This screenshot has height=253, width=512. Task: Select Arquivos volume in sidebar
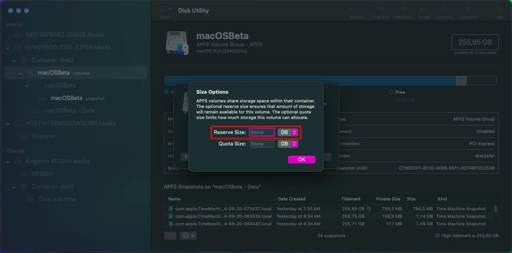pos(43,136)
